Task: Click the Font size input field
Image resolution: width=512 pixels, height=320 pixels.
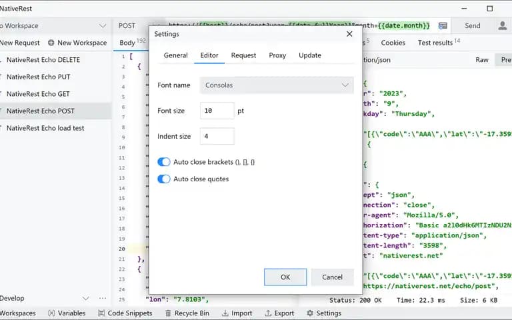Action: tap(217, 111)
